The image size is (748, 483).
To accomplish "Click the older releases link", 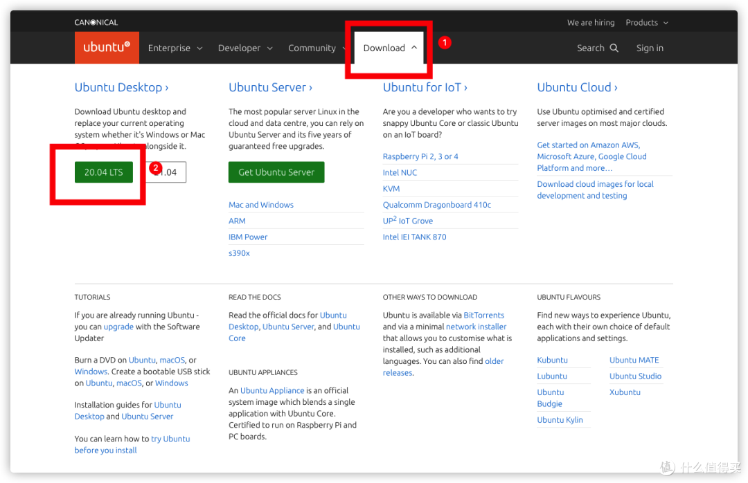I will click(x=443, y=367).
